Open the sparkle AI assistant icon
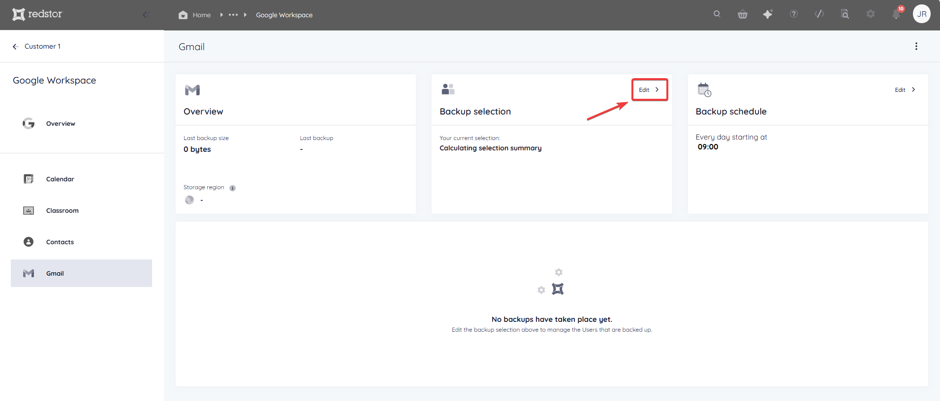This screenshot has height=401, width=940. 768,14
